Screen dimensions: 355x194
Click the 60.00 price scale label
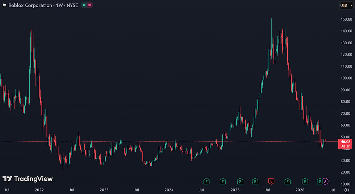coord(346,125)
